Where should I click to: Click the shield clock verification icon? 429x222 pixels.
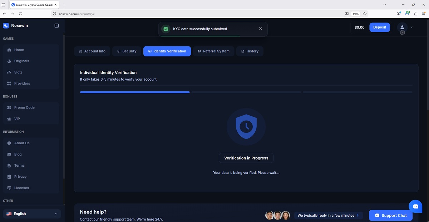pyautogui.click(x=246, y=126)
